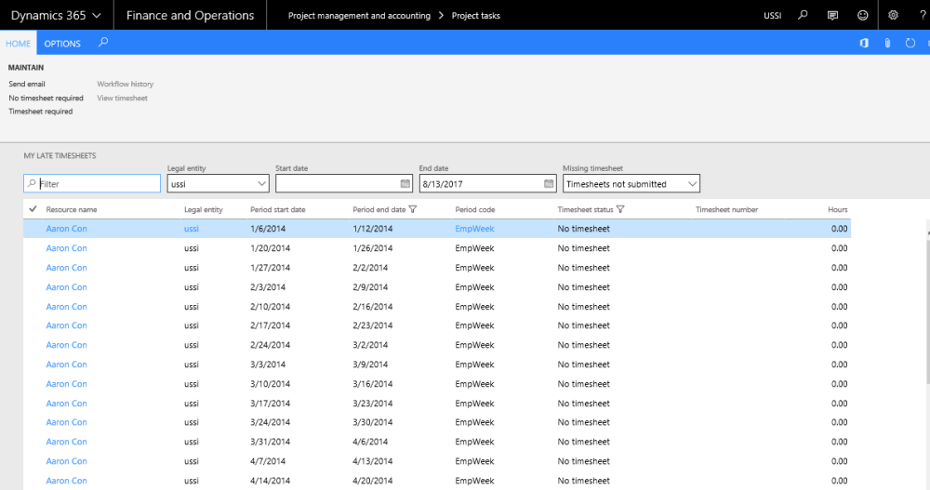Click the Timesheet required action
Image resolution: width=930 pixels, height=490 pixels.
pos(41,112)
